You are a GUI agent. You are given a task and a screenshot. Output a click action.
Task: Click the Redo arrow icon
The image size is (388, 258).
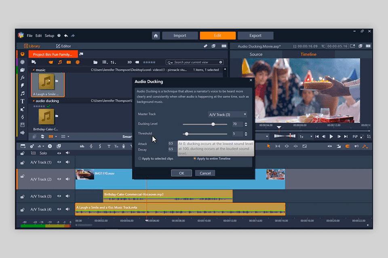[x=73, y=35]
